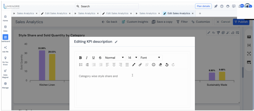
Task: Click the add card icon in right panel
Action: click(x=249, y=62)
